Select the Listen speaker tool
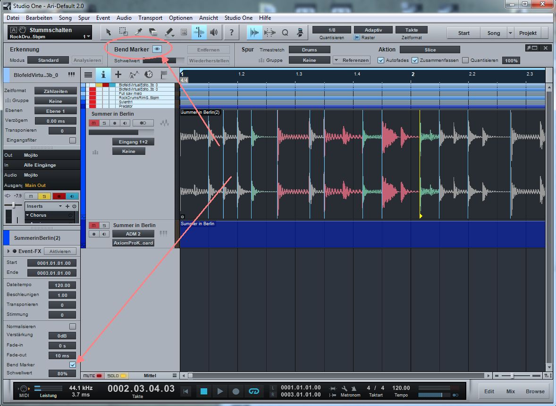The image size is (556, 406). tap(214, 32)
